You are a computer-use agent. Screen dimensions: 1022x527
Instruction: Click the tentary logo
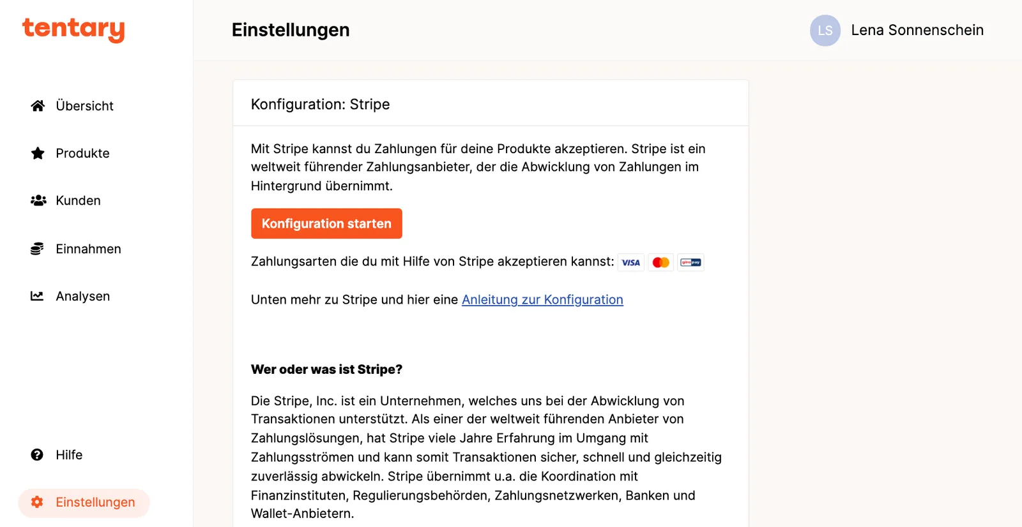pos(73,29)
